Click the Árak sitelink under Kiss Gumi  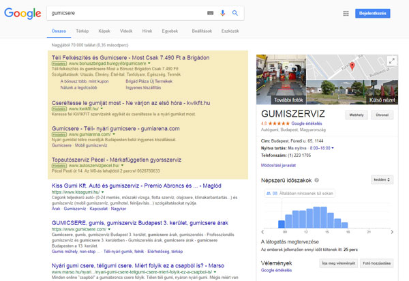coord(56,209)
